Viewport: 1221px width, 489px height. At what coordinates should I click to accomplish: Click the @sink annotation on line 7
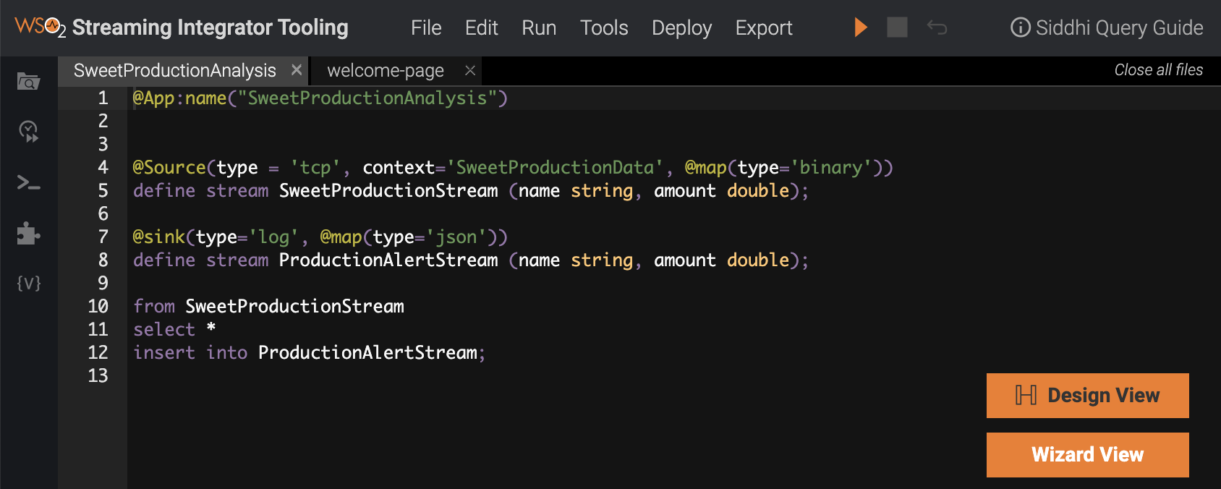159,237
